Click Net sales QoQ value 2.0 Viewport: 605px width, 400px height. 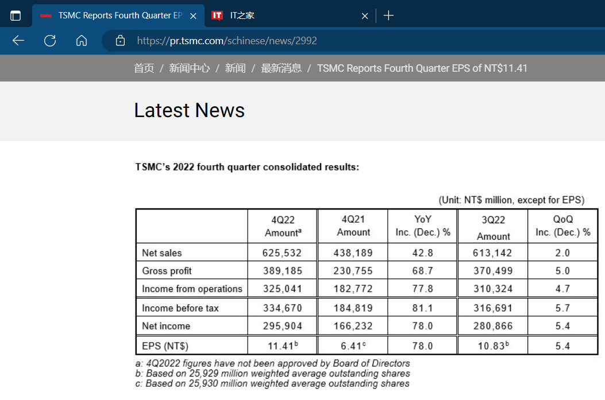click(562, 253)
